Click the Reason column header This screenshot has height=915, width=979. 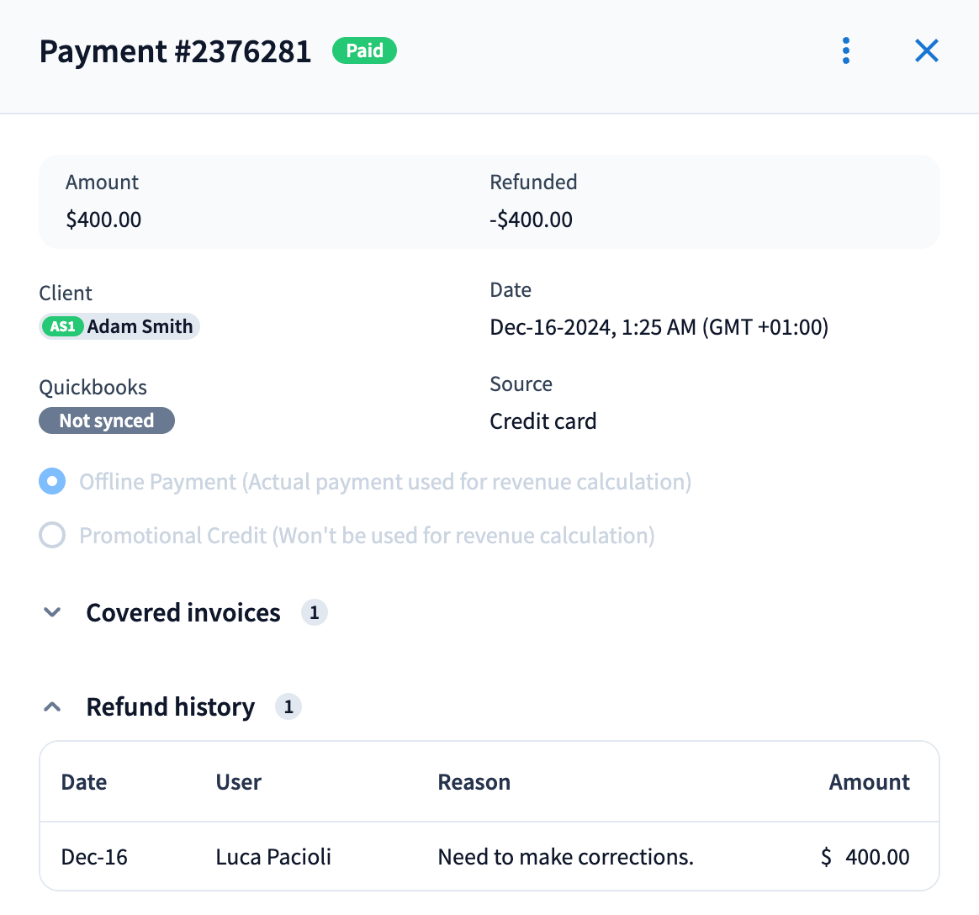474,782
